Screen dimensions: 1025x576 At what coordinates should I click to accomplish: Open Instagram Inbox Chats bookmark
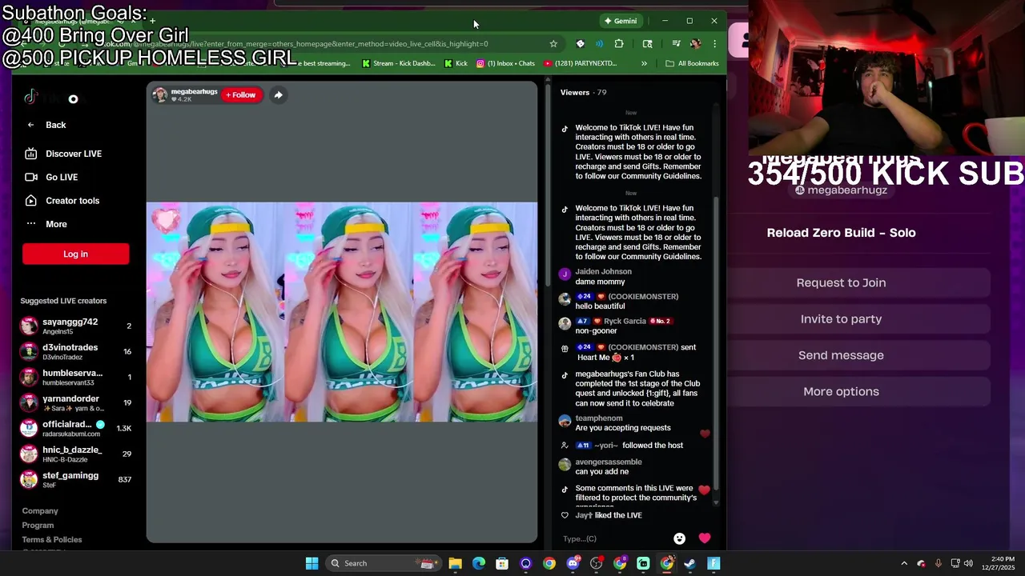(x=505, y=63)
